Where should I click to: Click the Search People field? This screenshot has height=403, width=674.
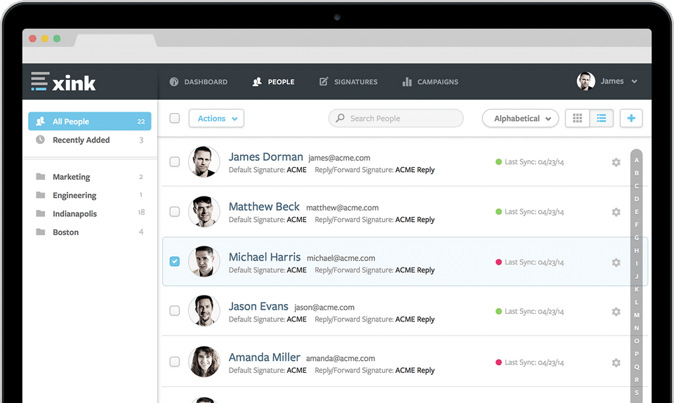click(x=396, y=118)
